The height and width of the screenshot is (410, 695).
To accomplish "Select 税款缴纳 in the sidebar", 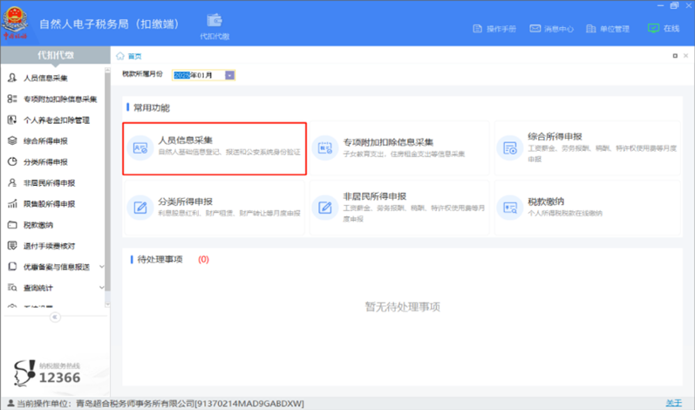I will coord(38,225).
